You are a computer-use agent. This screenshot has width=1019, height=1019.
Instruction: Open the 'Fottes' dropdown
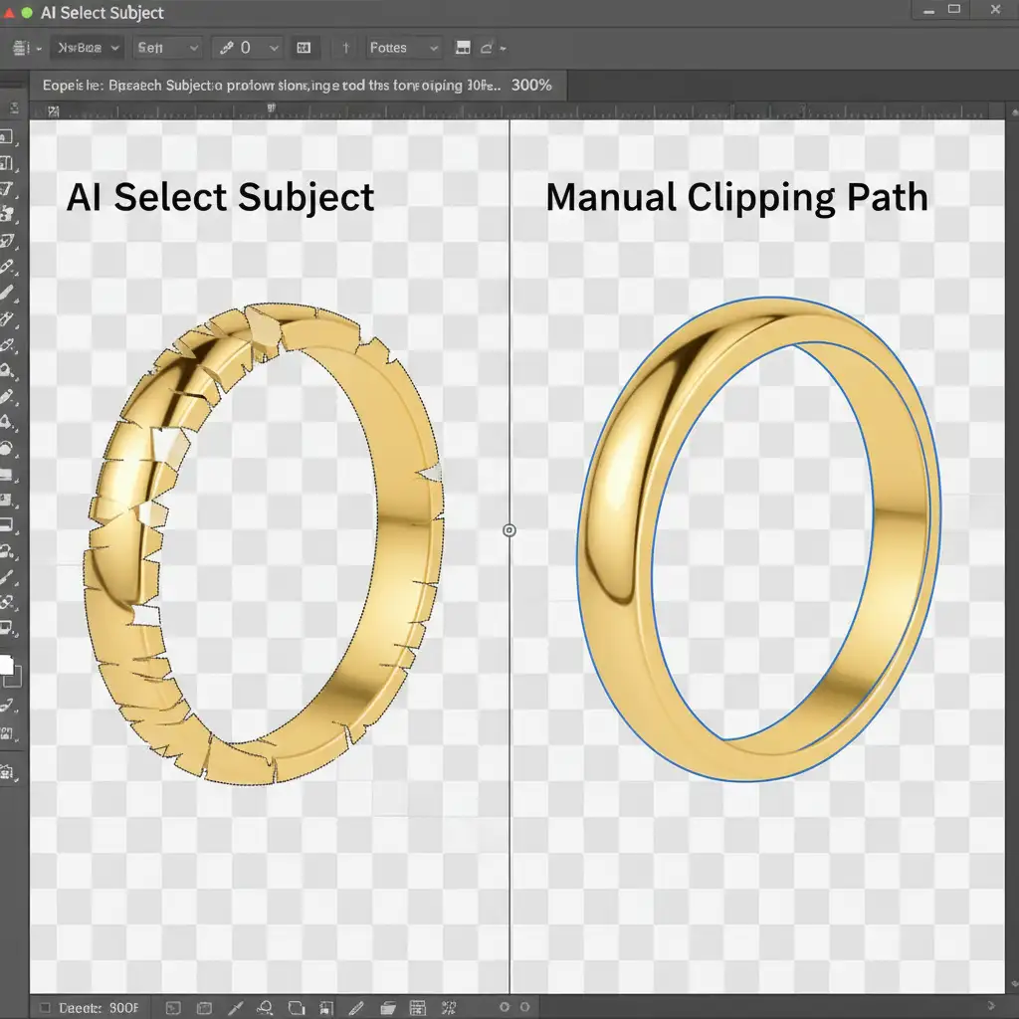pos(402,48)
